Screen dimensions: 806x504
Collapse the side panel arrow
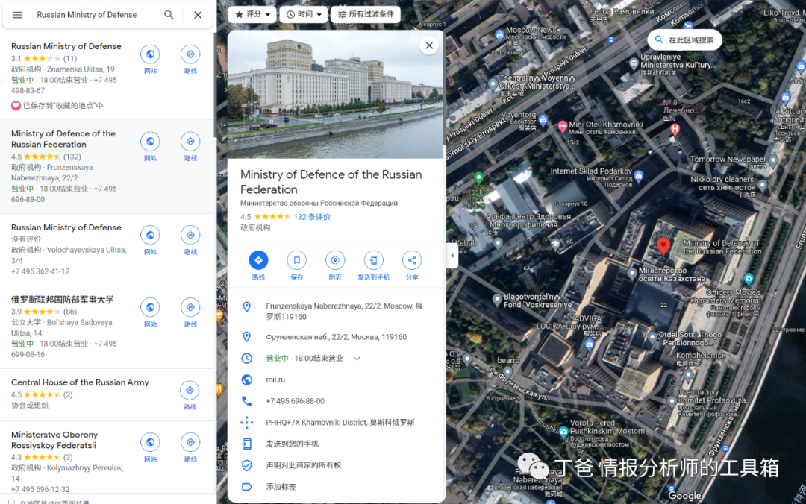coord(452,255)
